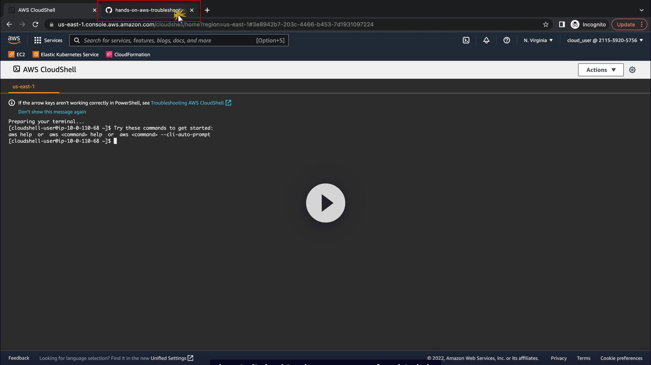Viewport: 651px width, 365px height.
Task: Open the Unified Settings link
Action: [x=172, y=358]
